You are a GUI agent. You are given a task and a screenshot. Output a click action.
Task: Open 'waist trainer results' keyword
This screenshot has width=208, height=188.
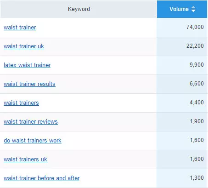(x=29, y=84)
